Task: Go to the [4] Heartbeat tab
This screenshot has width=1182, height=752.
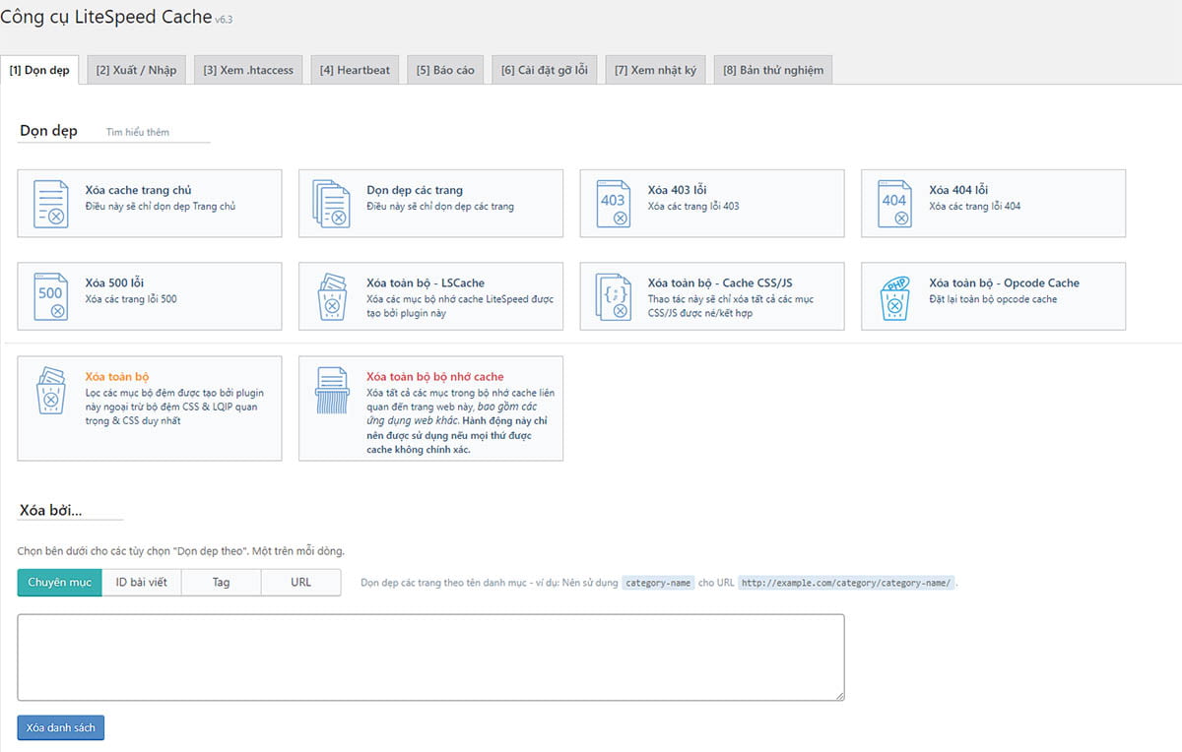Action: click(x=355, y=70)
